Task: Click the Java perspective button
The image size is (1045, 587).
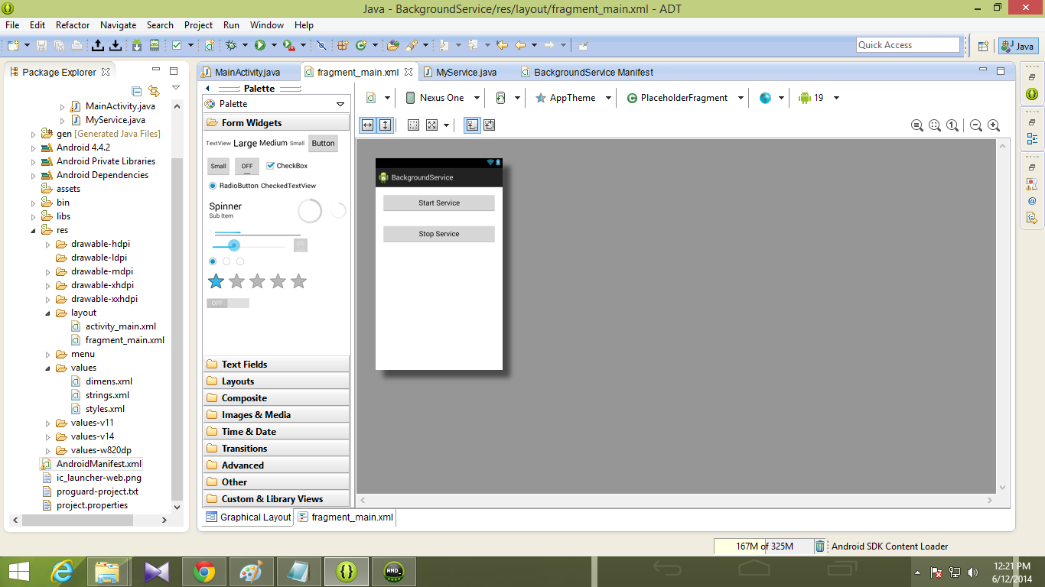Action: 1018,46
